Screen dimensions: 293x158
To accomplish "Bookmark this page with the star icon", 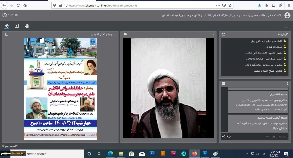I will pos(230,5).
